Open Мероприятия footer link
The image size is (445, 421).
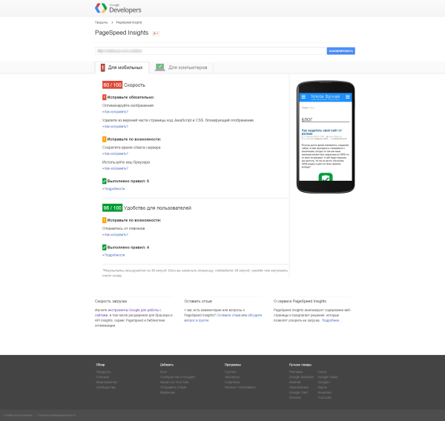pyautogui.click(x=106, y=382)
